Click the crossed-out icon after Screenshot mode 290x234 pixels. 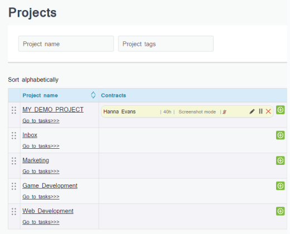(x=224, y=112)
